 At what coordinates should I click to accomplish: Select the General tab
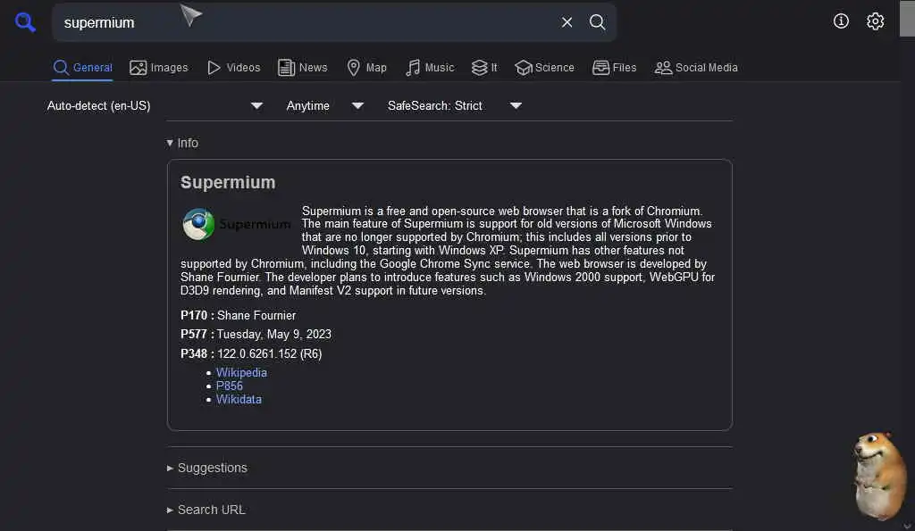coord(83,68)
